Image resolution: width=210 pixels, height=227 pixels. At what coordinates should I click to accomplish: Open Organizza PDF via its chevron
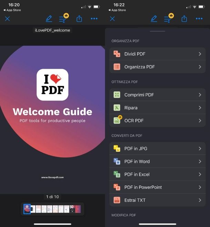click(200, 67)
